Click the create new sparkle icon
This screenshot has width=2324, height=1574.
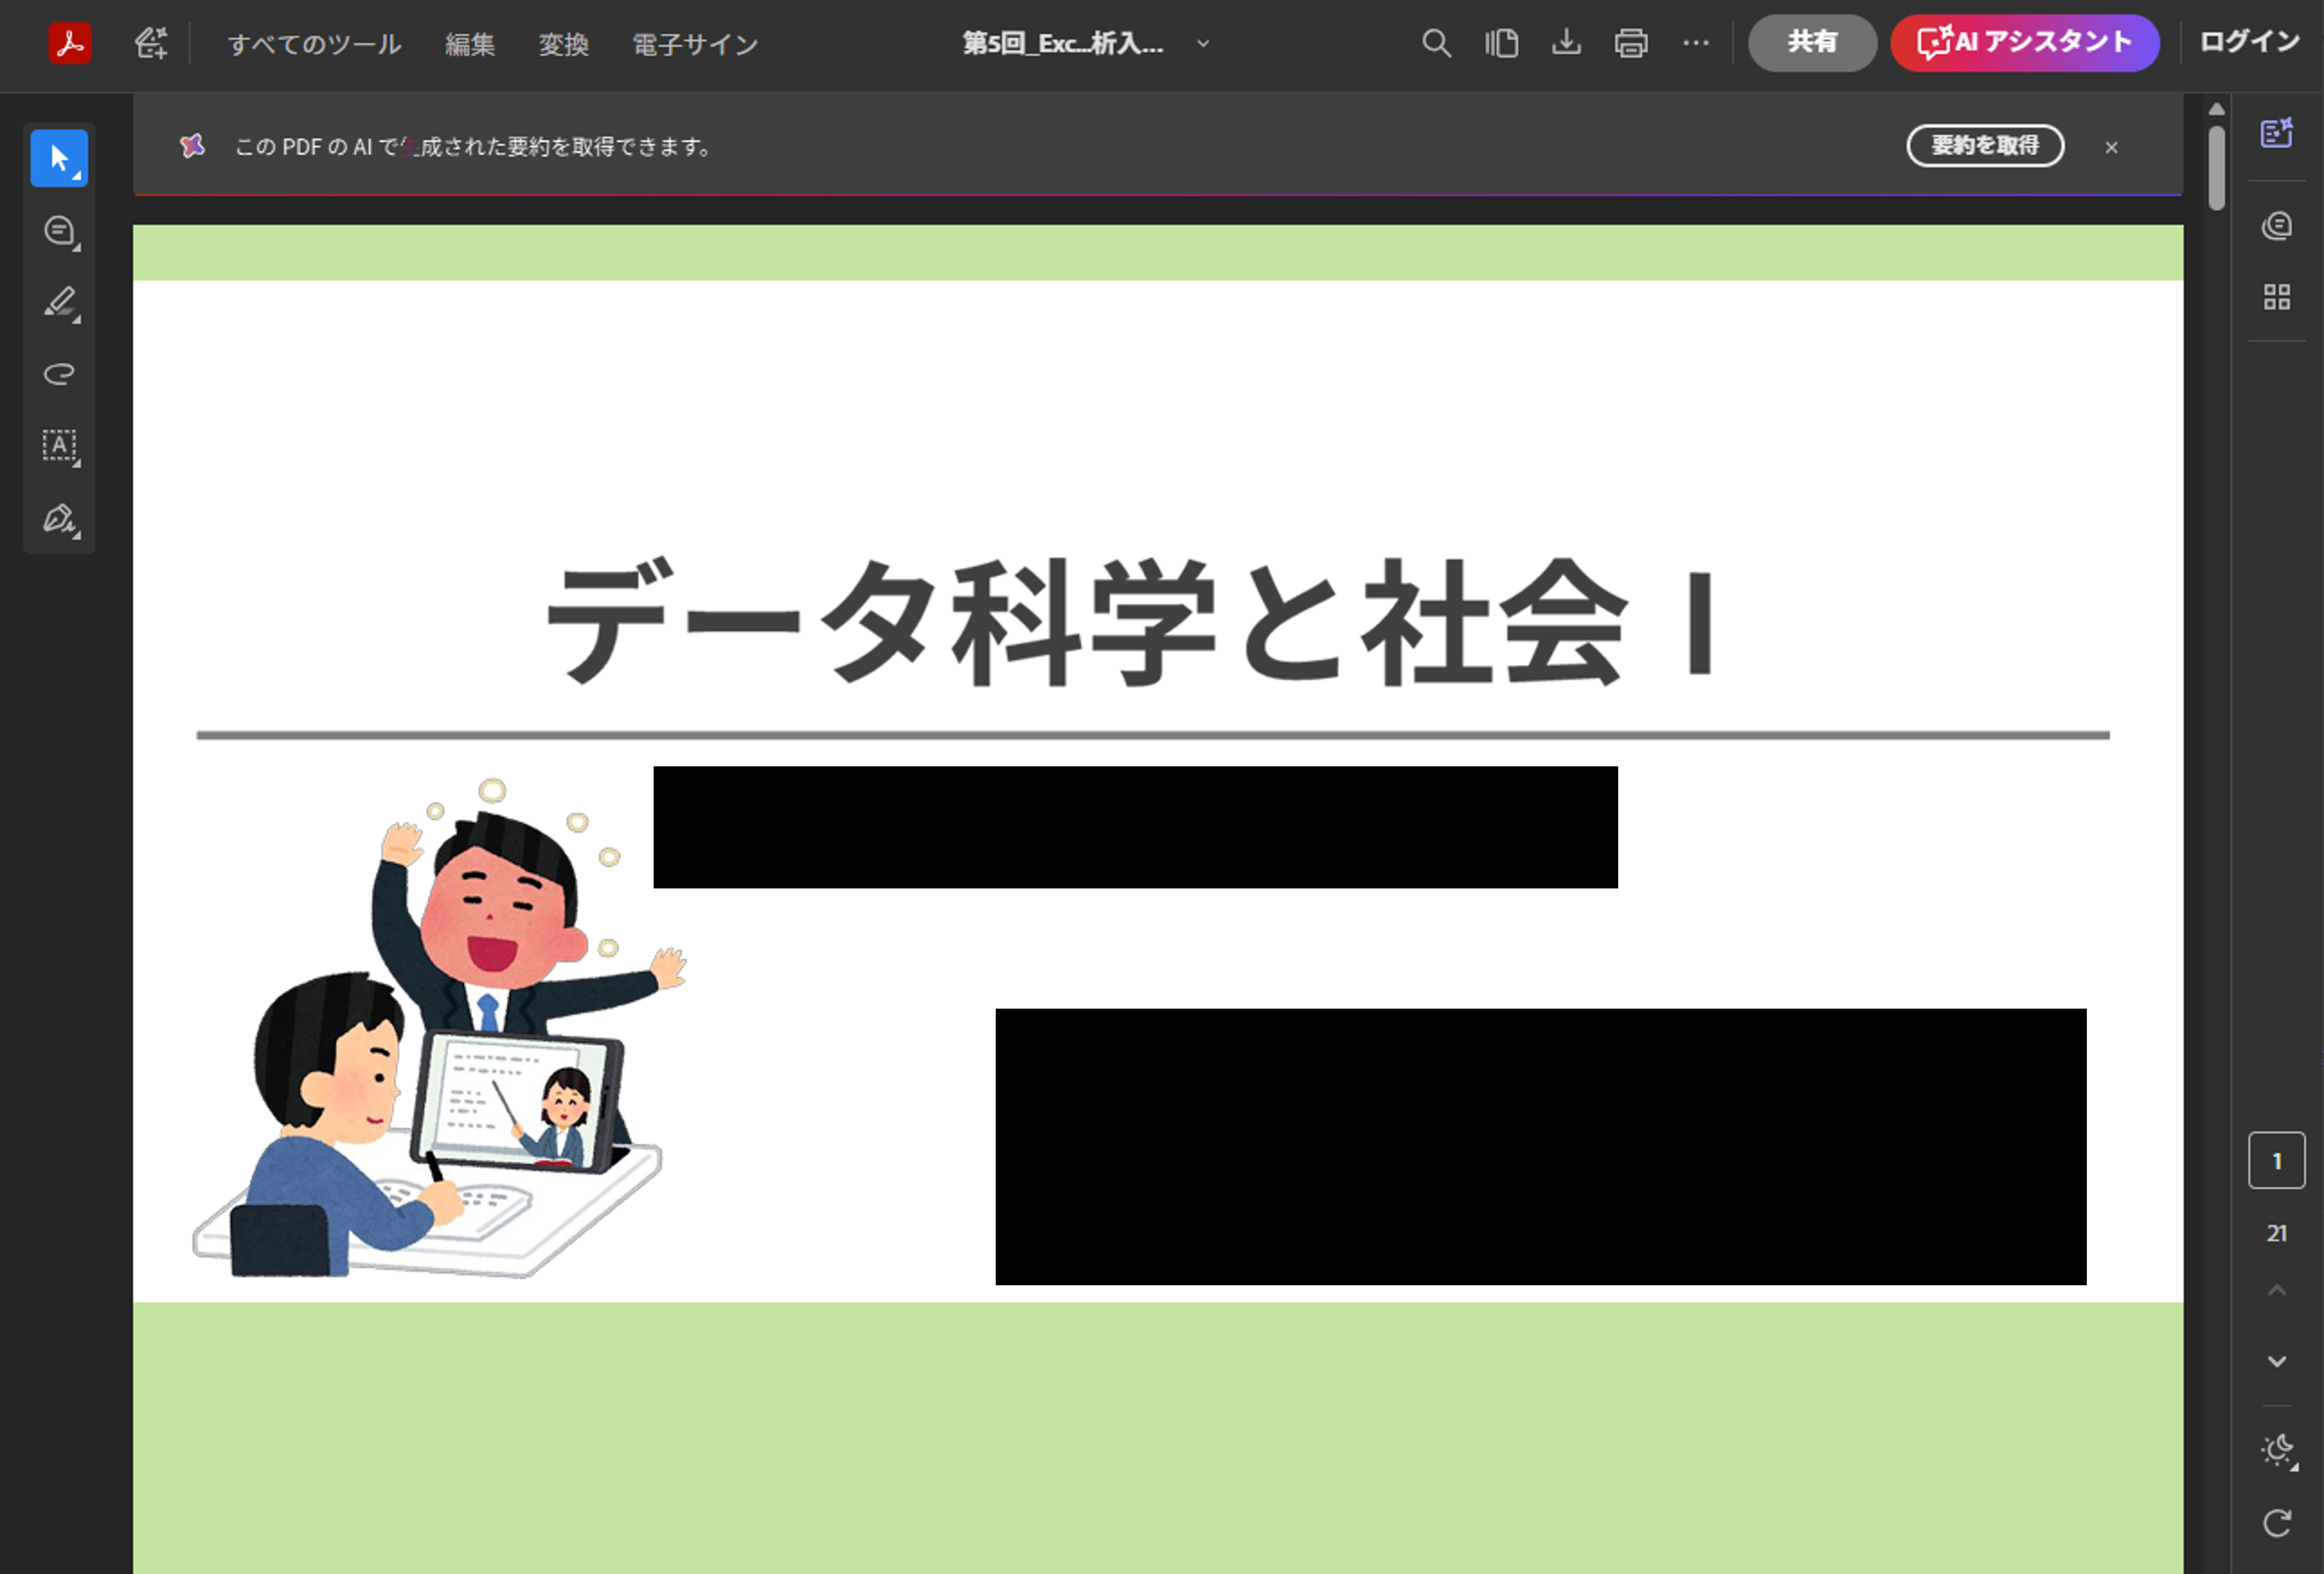(151, 43)
